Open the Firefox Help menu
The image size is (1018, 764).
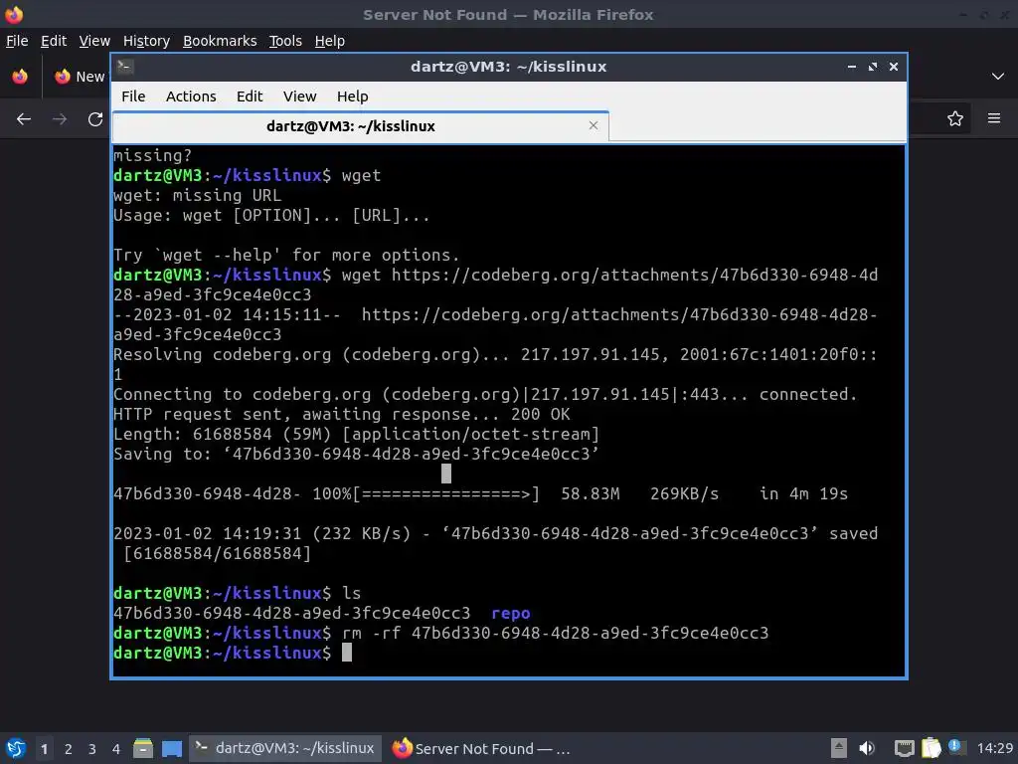330,40
